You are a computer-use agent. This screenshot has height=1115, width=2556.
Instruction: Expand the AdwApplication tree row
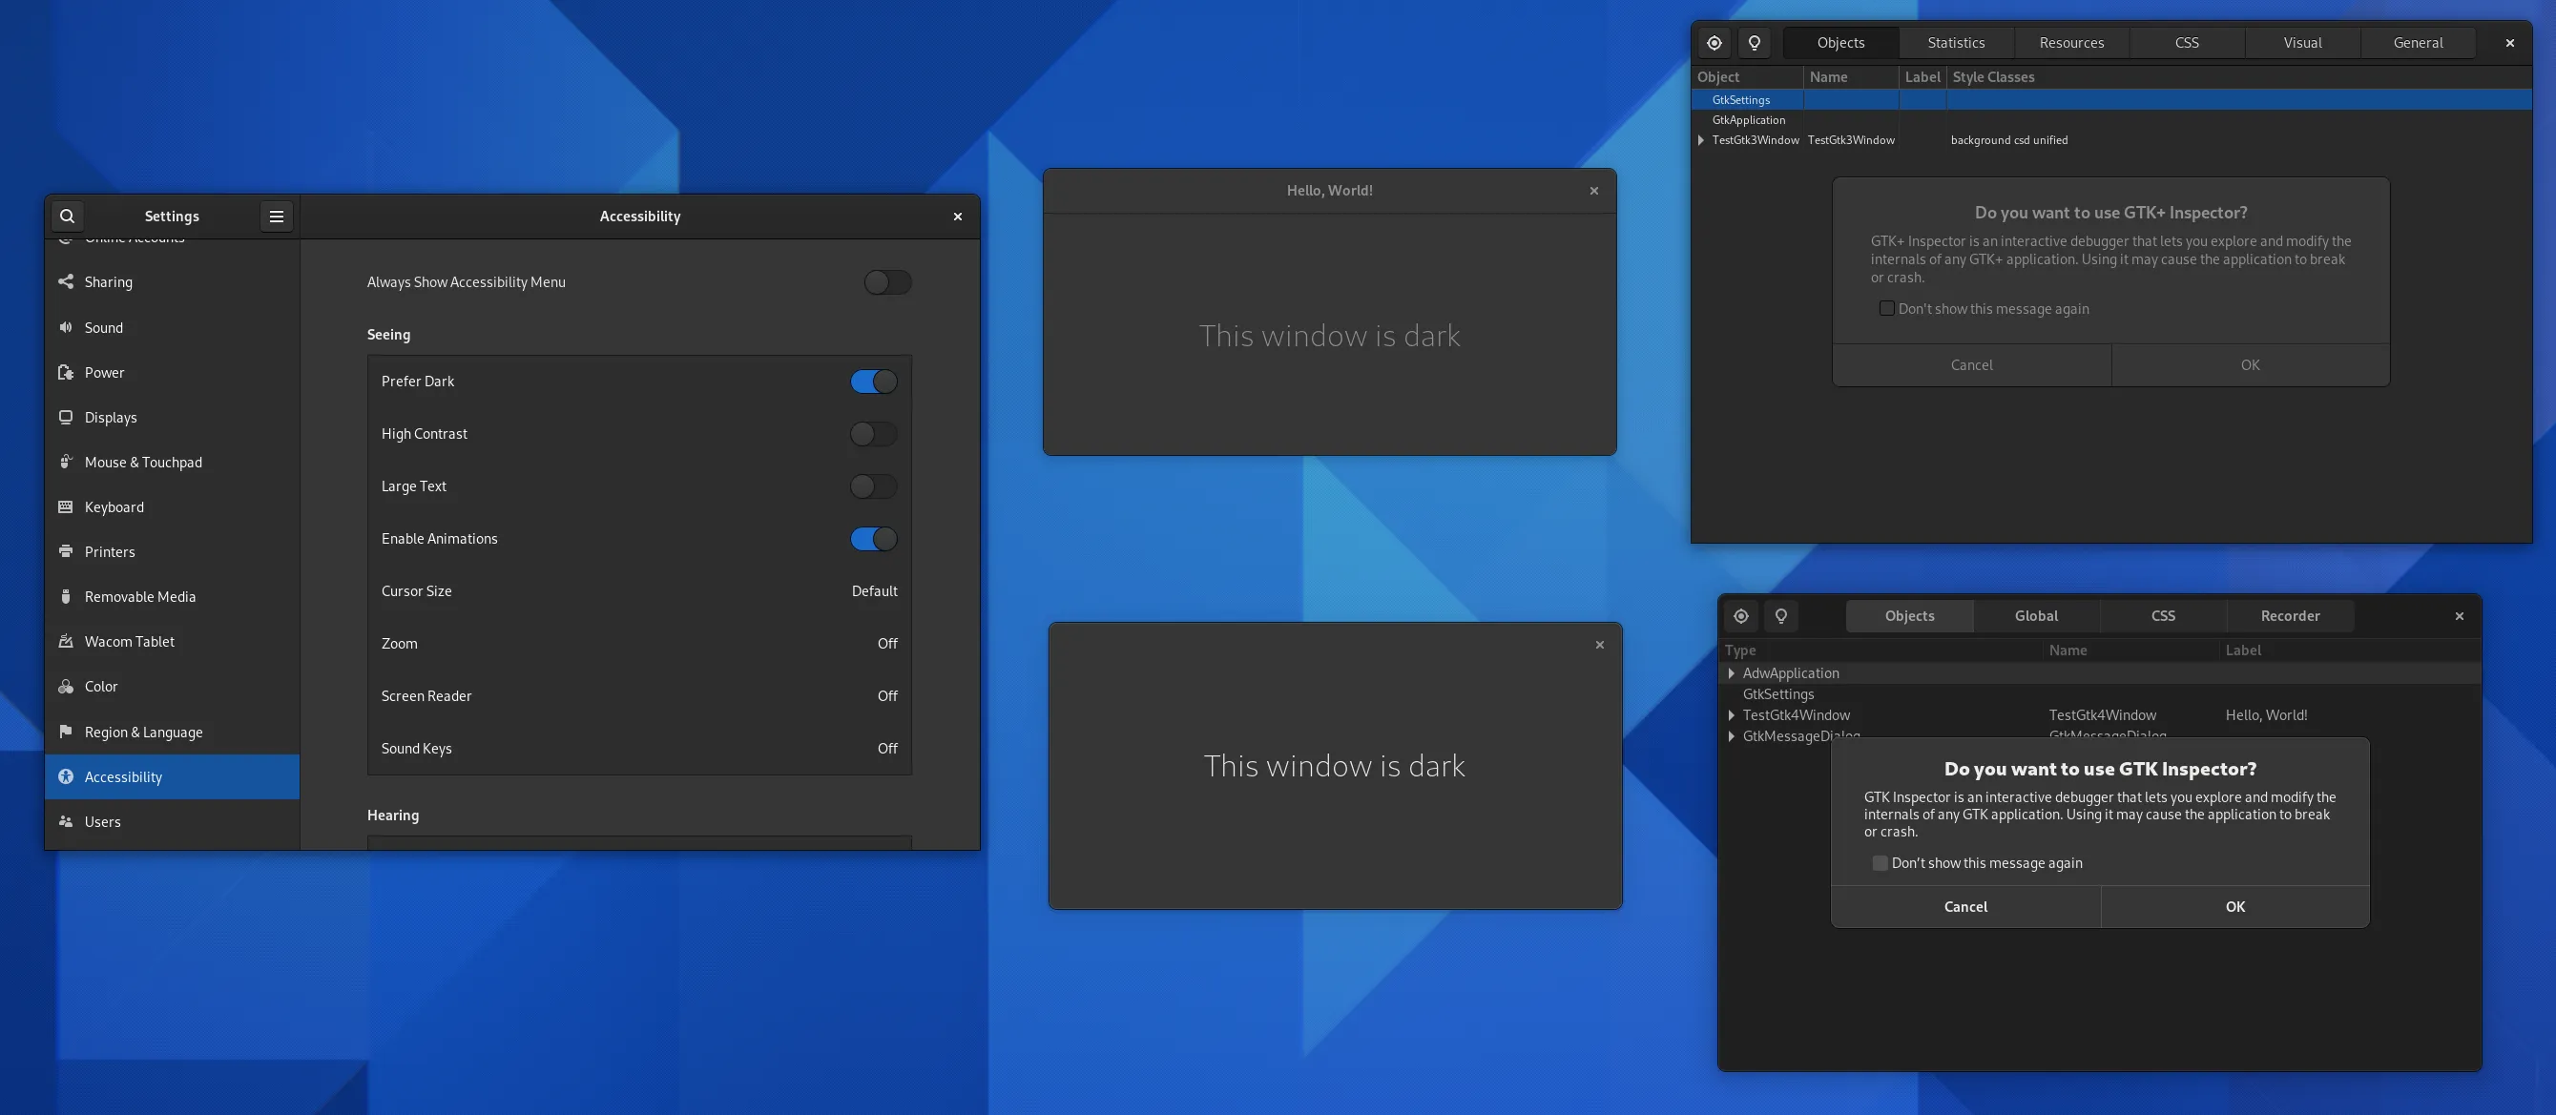pyautogui.click(x=1732, y=673)
